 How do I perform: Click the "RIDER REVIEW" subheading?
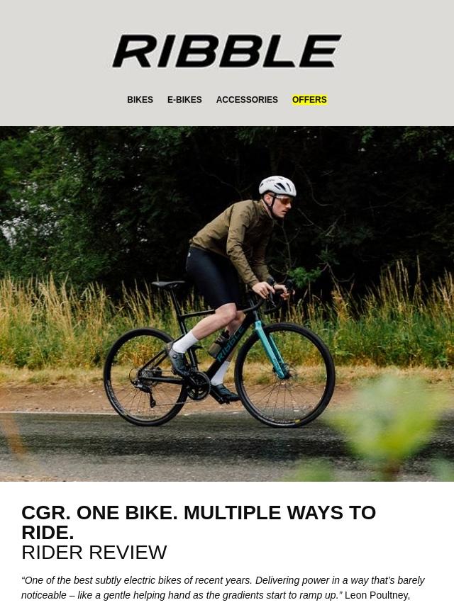94,552
